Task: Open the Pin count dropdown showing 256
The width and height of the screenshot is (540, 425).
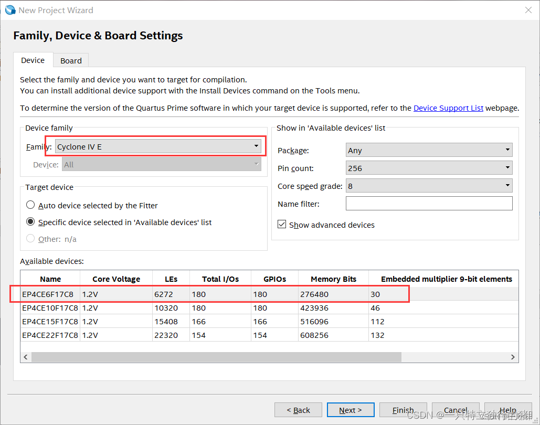Action: point(429,168)
